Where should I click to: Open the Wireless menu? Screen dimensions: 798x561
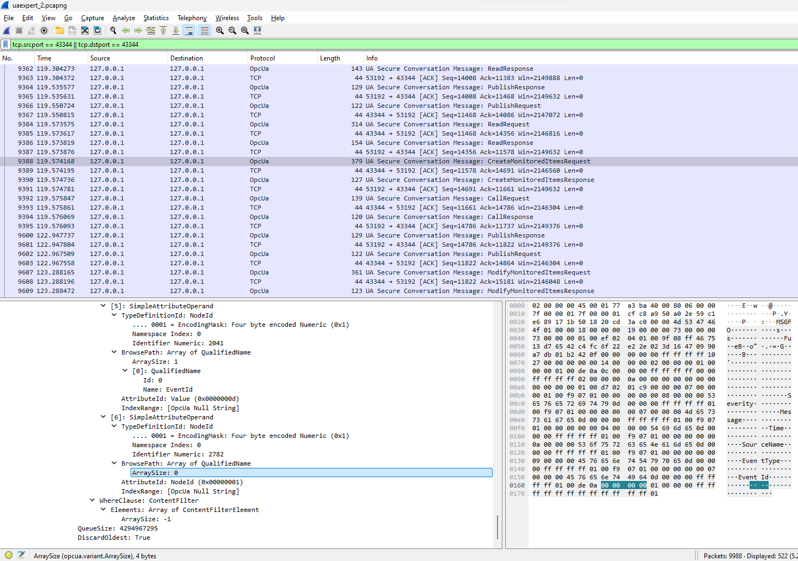(227, 18)
